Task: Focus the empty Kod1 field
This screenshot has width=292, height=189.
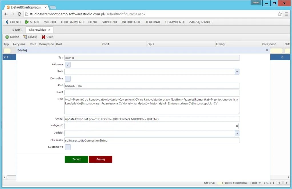Action: tap(152, 93)
